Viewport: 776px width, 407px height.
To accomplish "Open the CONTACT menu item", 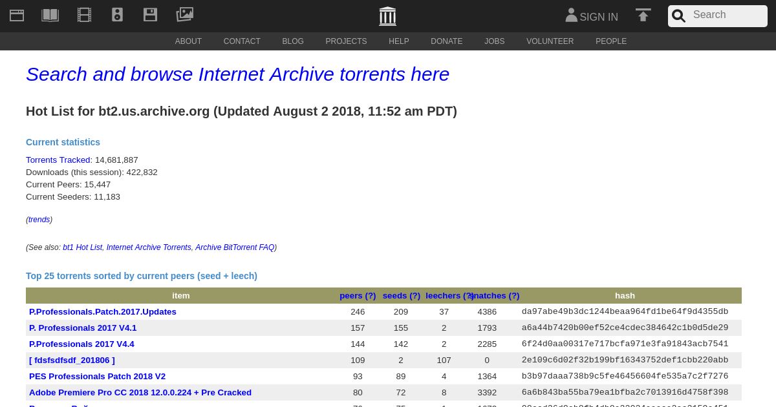I will click(x=242, y=41).
